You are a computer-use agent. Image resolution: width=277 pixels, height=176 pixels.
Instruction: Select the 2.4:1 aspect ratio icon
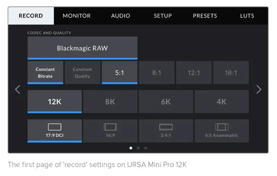(166, 127)
